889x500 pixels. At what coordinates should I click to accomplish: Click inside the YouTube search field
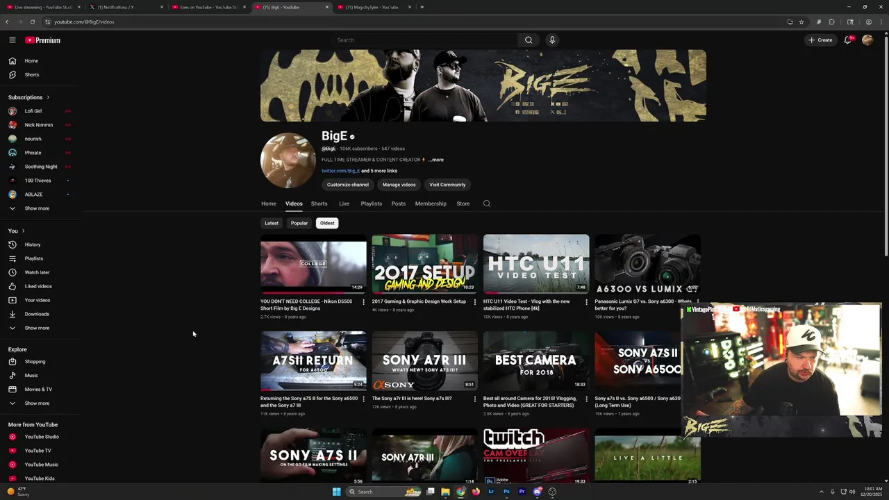[424, 40]
